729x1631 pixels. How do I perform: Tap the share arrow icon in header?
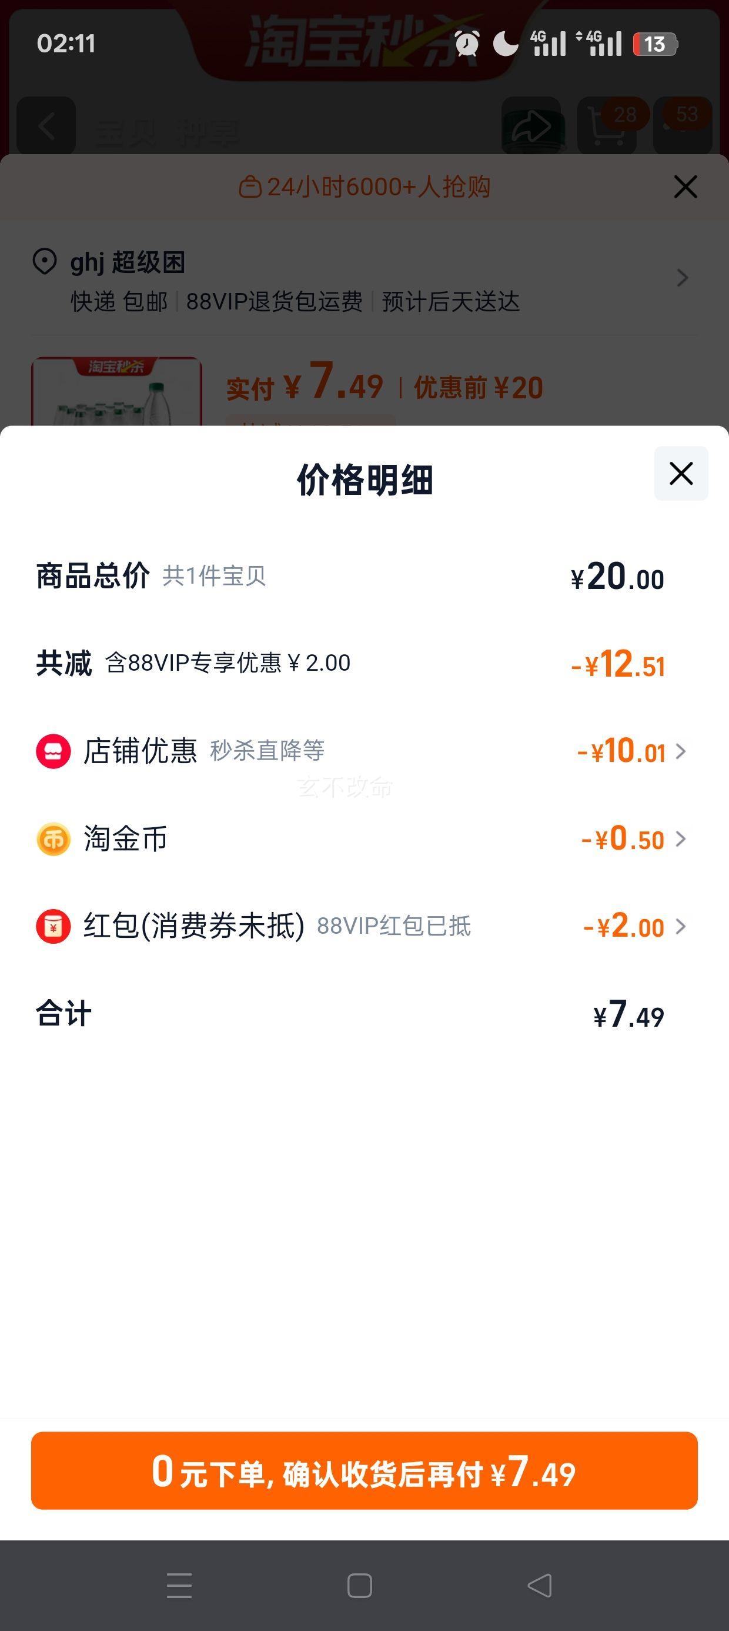[531, 125]
